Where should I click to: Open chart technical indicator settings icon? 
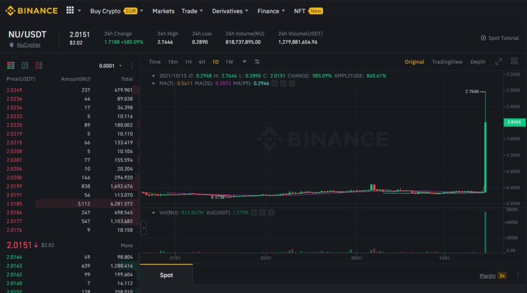click(x=257, y=62)
